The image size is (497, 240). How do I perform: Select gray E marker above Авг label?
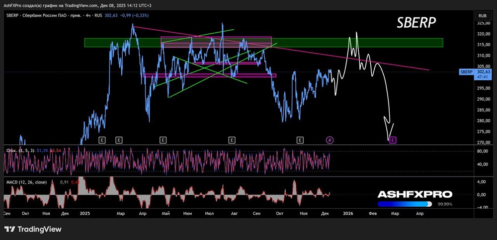[x=232, y=139]
